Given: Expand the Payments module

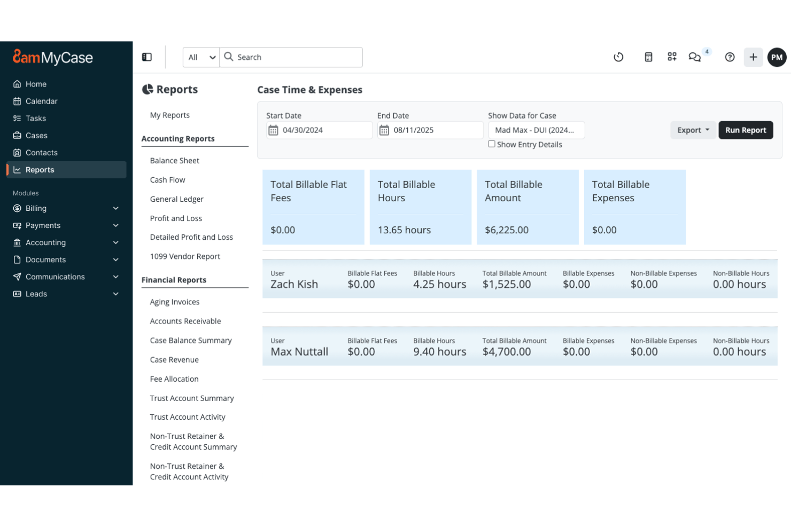Looking at the screenshot, I should coord(66,225).
